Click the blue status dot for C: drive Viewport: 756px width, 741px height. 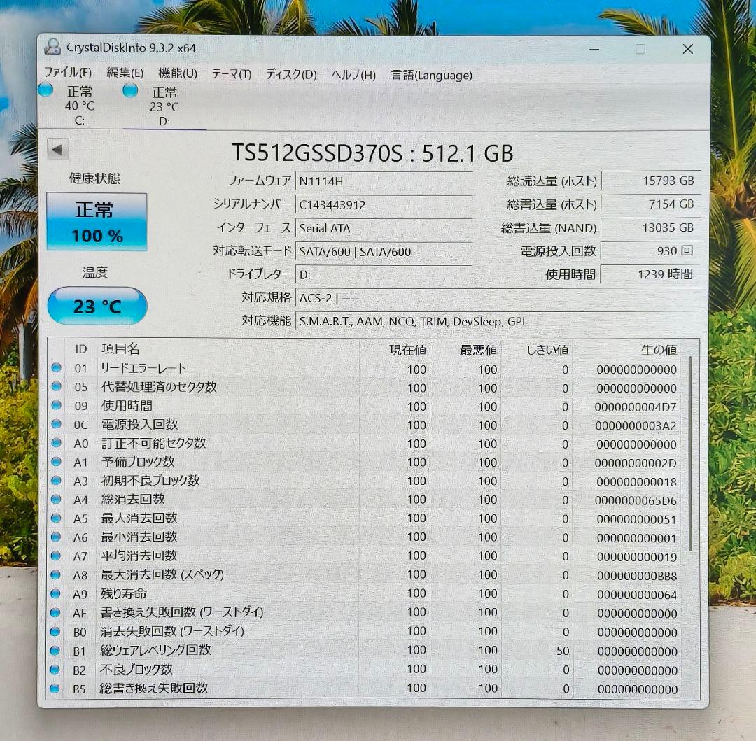point(45,90)
